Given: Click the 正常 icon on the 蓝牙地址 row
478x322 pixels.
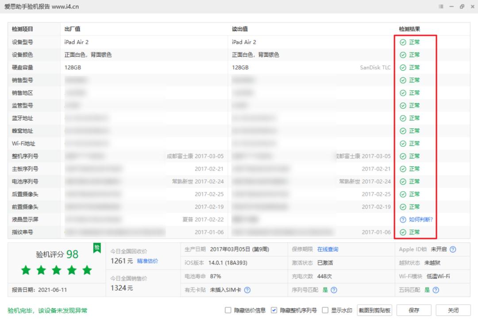Looking at the screenshot, I should coord(402,118).
